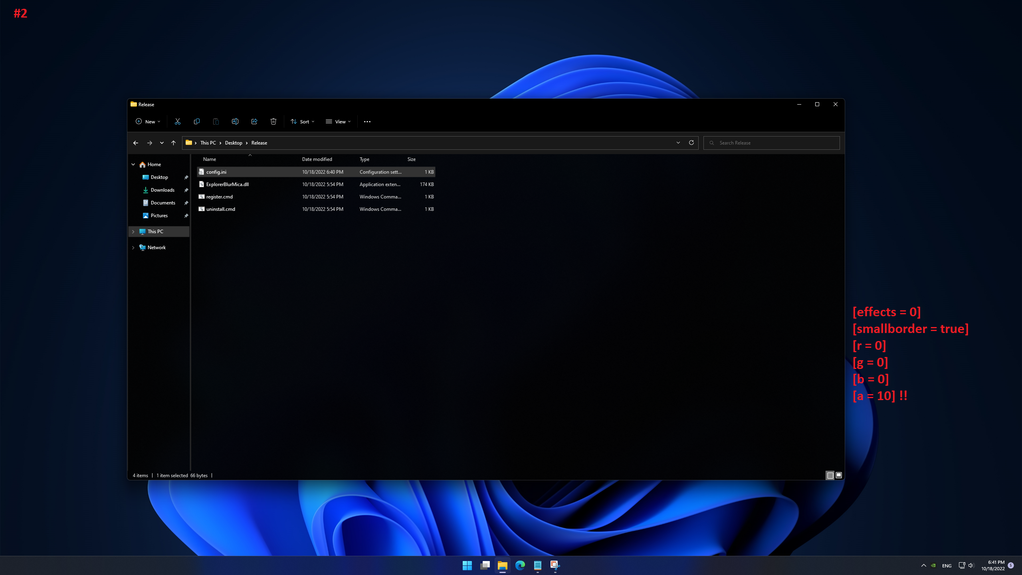Viewport: 1022px width, 575px height.
Task: Expand the address bar history dropdown
Action: (678, 143)
